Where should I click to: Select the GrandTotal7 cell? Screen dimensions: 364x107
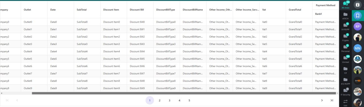pos(299,73)
